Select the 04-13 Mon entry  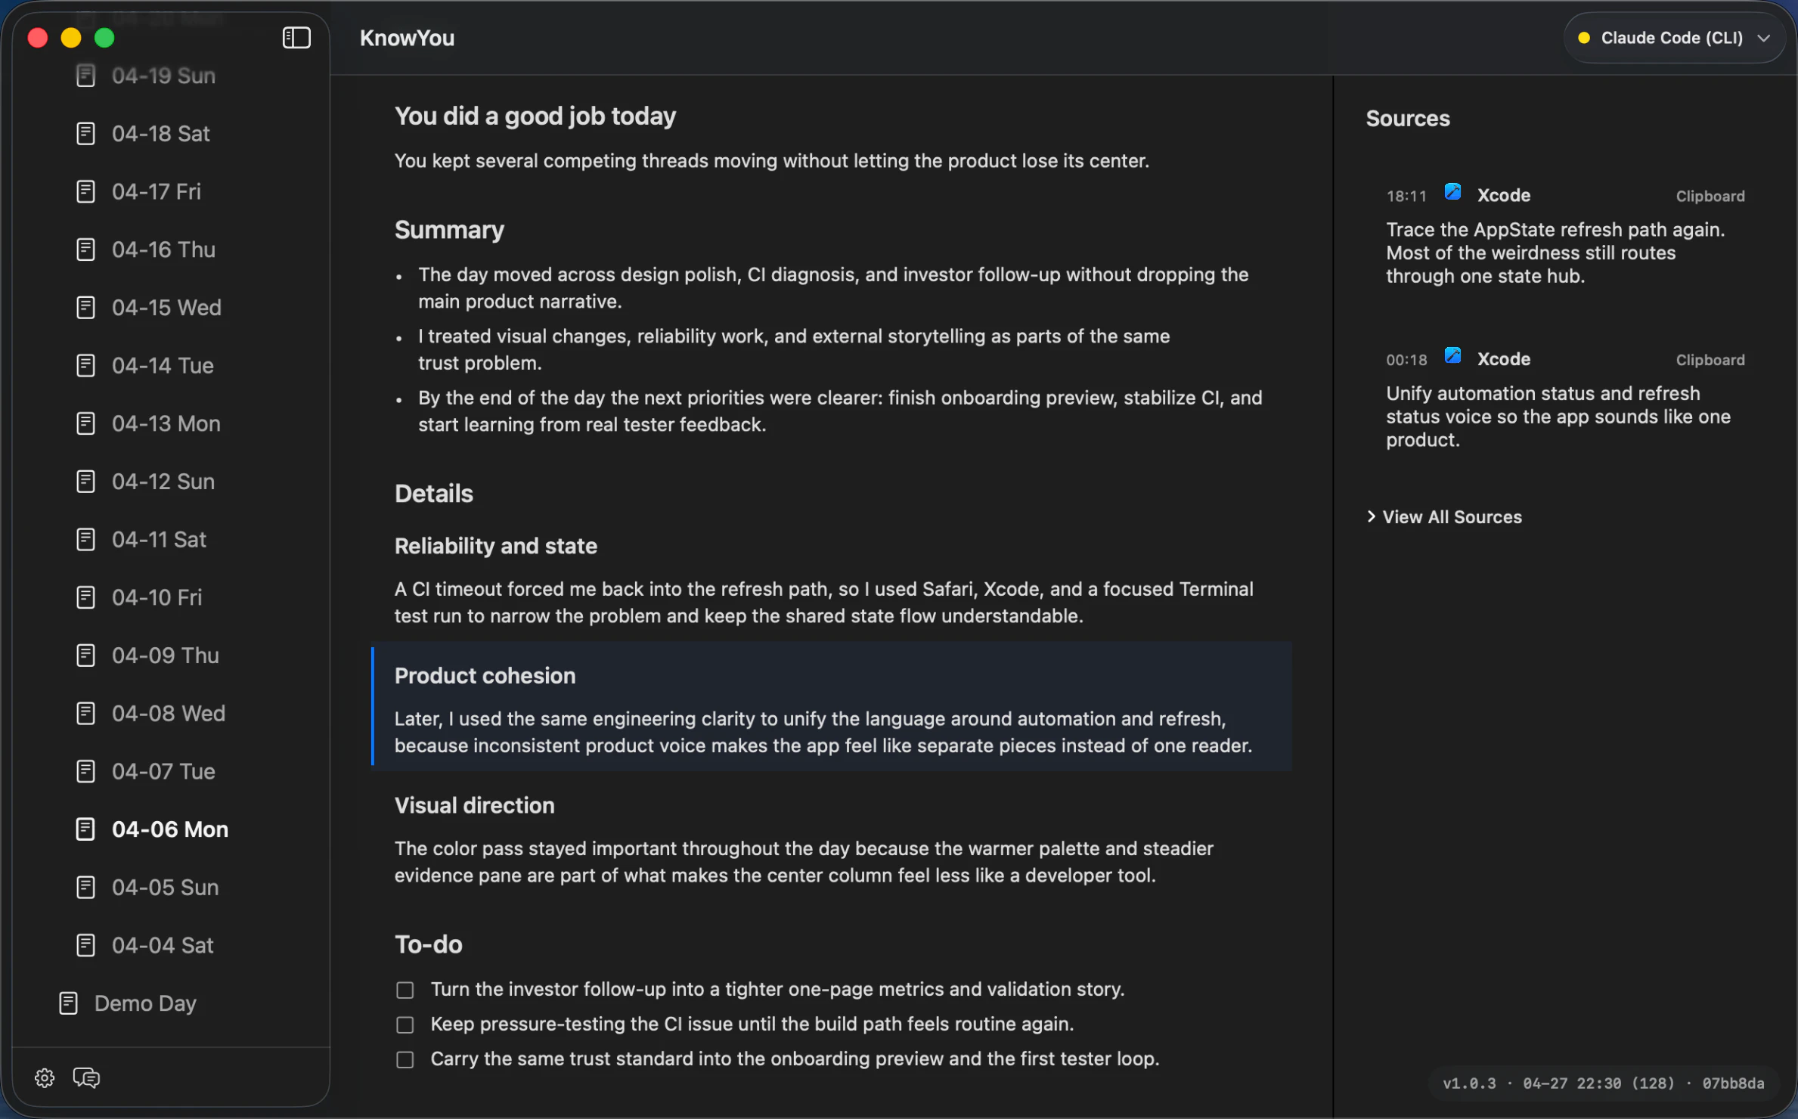(166, 423)
